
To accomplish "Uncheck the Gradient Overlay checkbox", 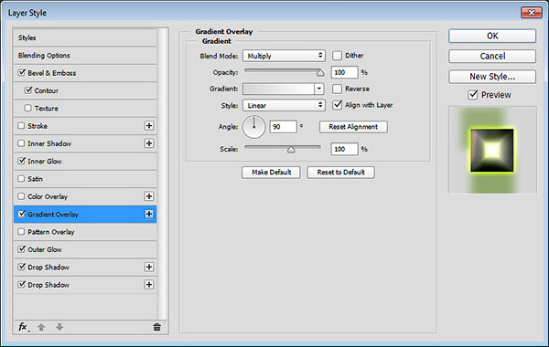I will 21,214.
